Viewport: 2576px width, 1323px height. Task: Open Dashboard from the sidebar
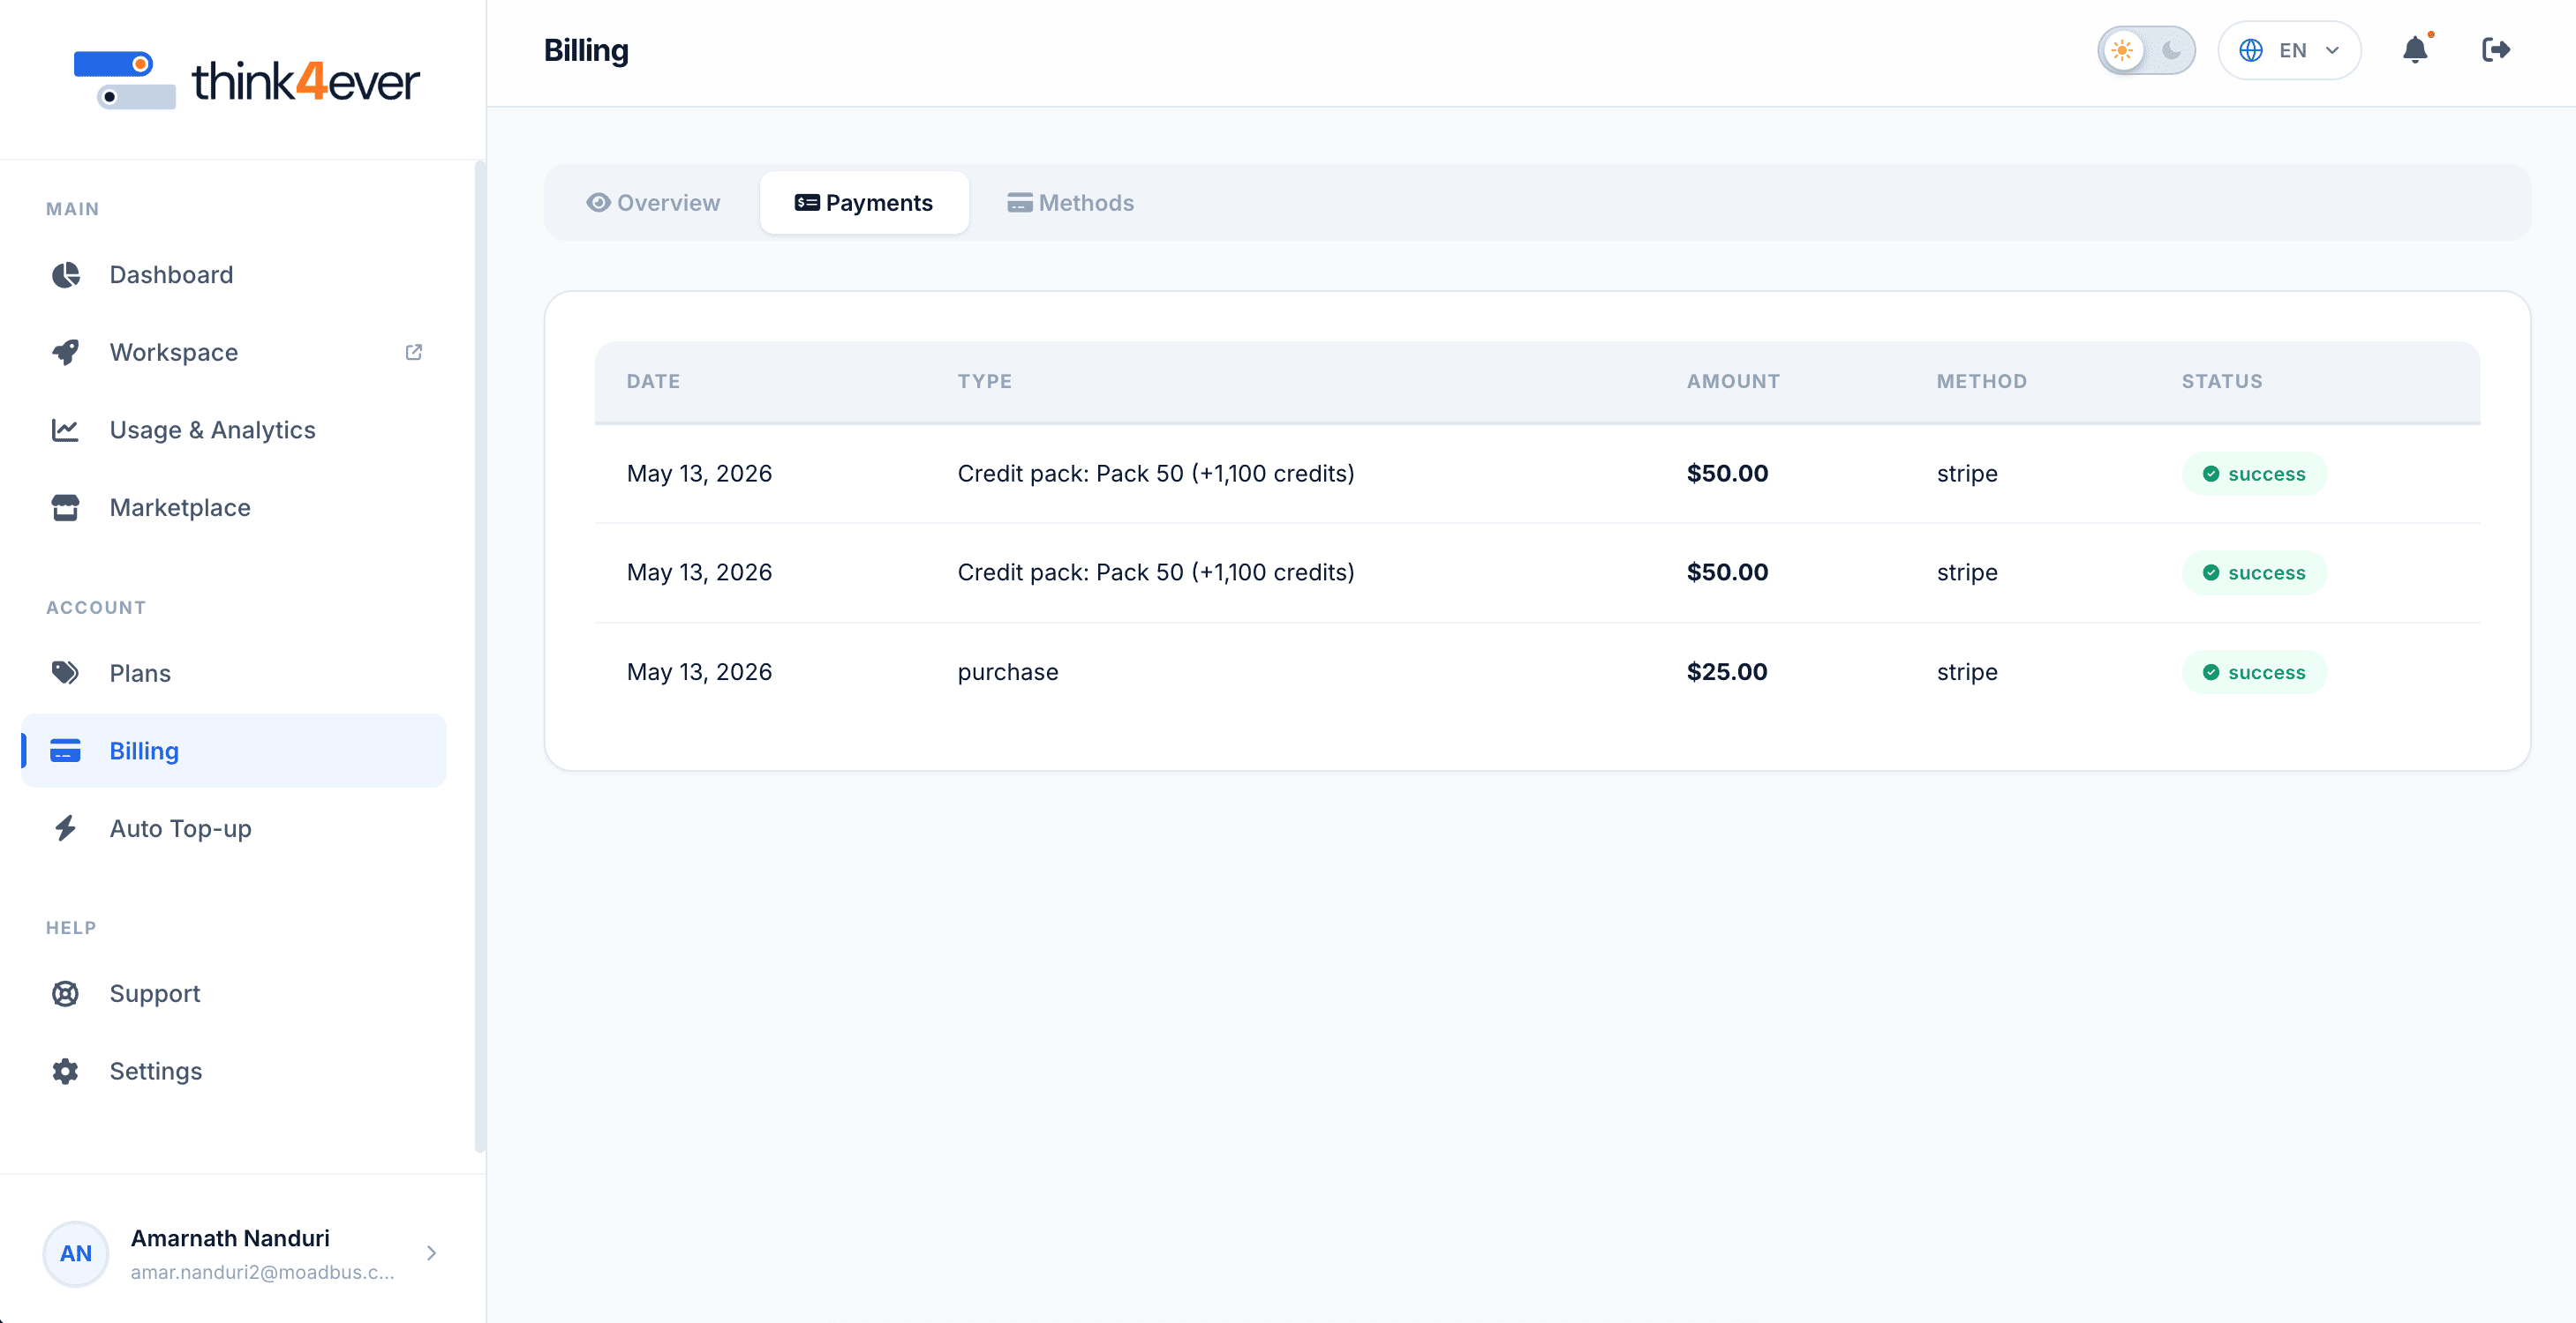pyautogui.click(x=233, y=275)
